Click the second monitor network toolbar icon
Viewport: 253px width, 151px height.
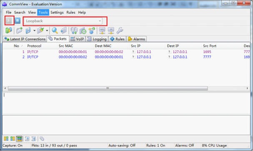pos(111,30)
